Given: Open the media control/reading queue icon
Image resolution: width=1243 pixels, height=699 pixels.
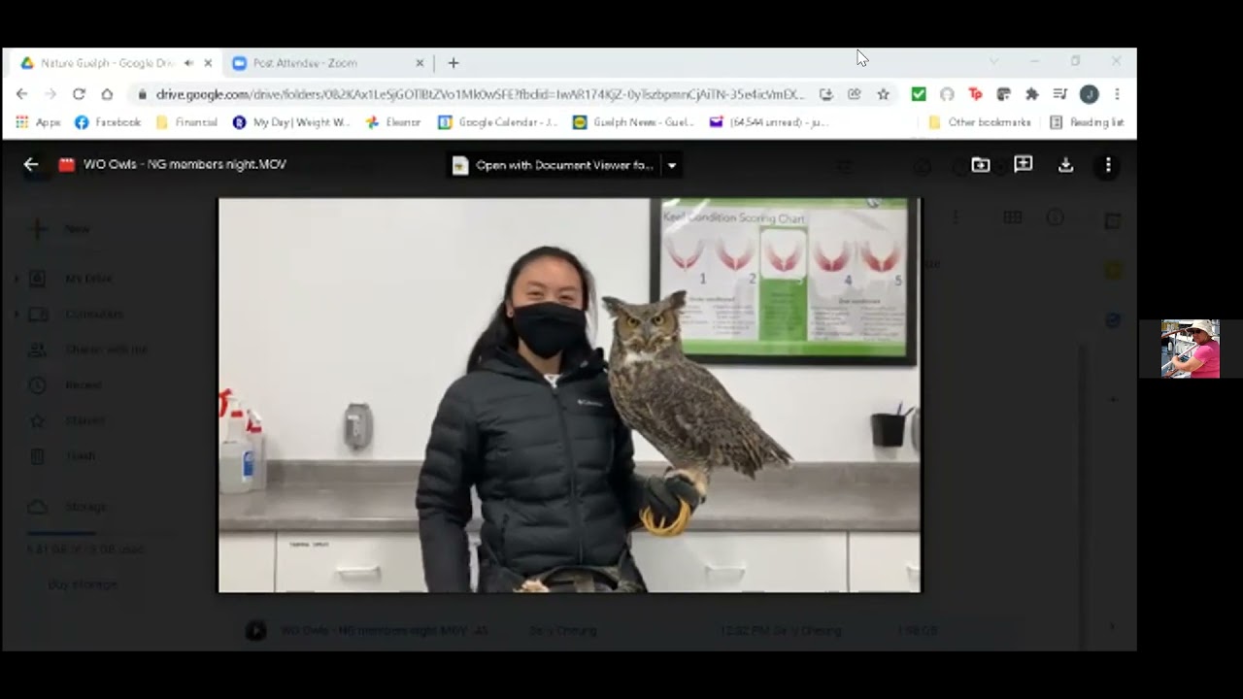Looking at the screenshot, I should 1060,94.
